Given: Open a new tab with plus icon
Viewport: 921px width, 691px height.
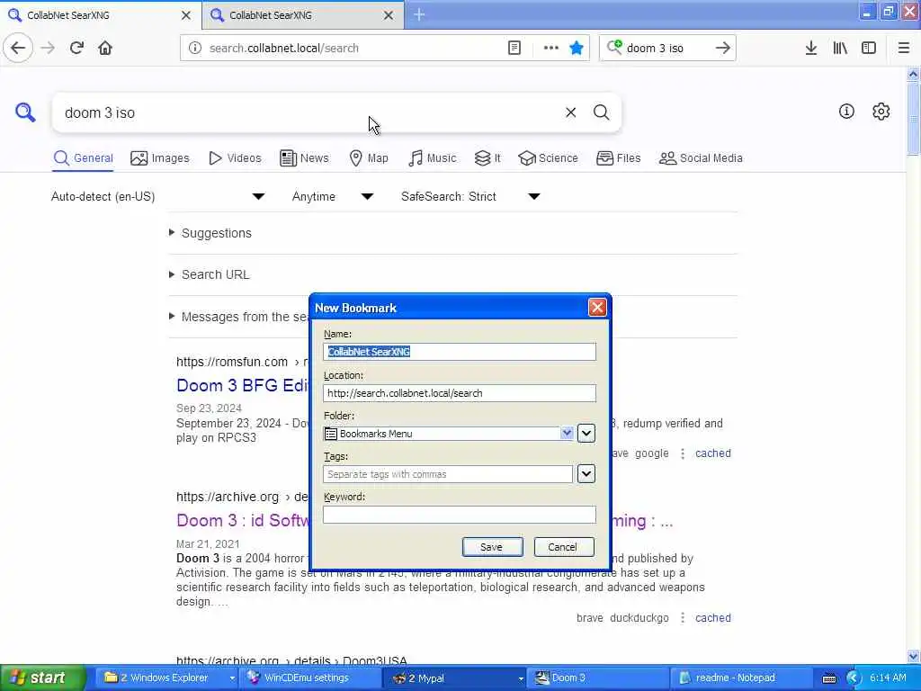Looking at the screenshot, I should [419, 14].
